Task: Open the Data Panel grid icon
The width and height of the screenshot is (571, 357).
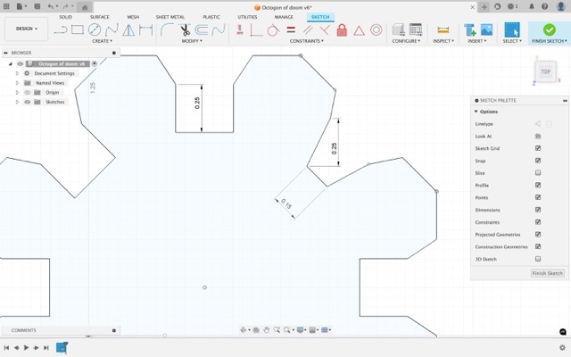Action: (x=6, y=6)
